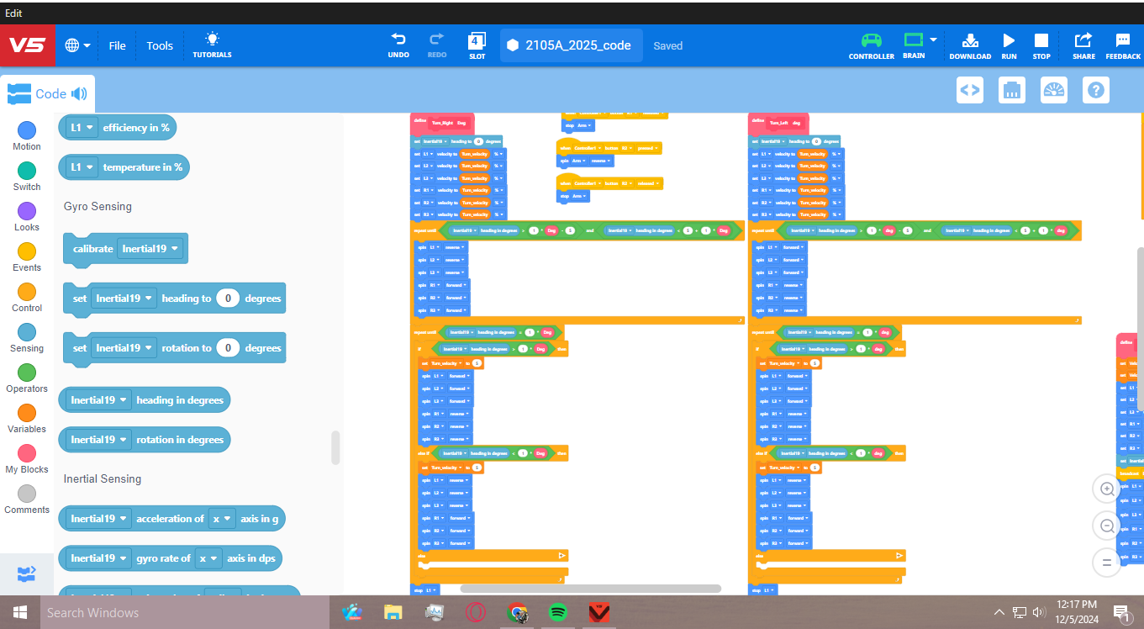Screen dimensions: 1144x629
Task: Open the Sensing blocks category
Action: [26, 336]
